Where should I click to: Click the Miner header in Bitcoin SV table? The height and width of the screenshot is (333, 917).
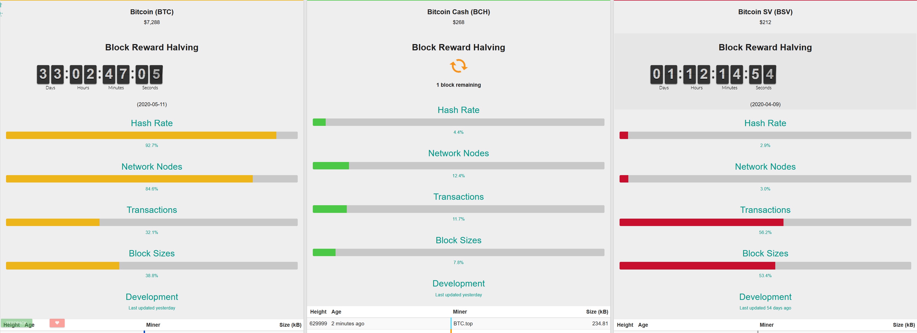pyautogui.click(x=767, y=325)
